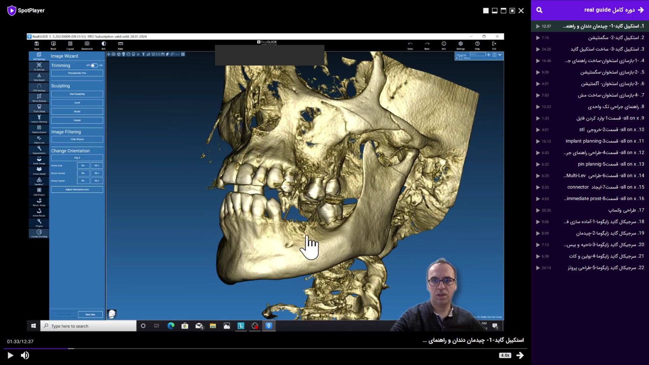The image size is (649, 365).
Task: Click the Objects search field
Action: [x=477, y=54]
